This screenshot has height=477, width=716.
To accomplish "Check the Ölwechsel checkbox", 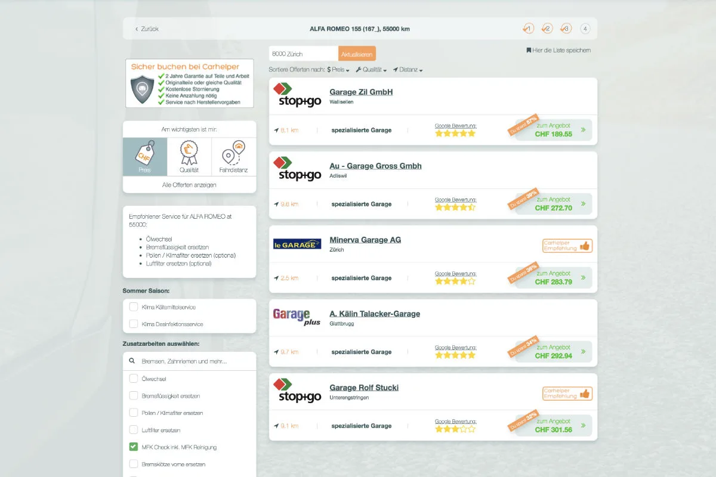I will (x=134, y=379).
